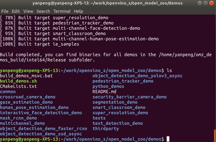The height and width of the screenshot is (142, 216).
Task: Open the Search menu
Action: pyautogui.click(x=43, y=11)
